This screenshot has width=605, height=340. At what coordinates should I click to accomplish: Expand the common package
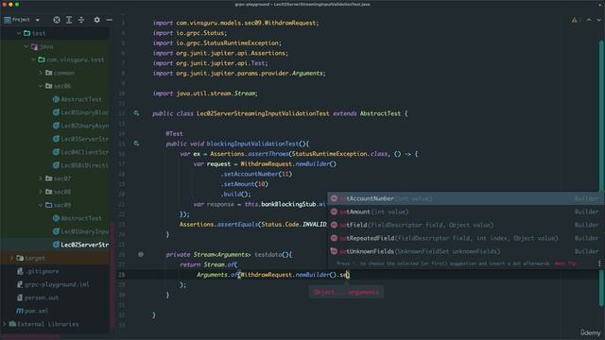click(41, 73)
